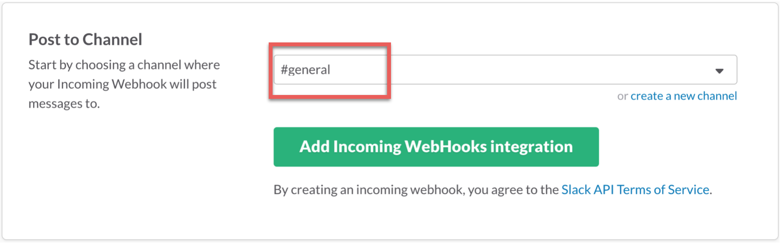Click the channel description paragraph text

point(124,84)
